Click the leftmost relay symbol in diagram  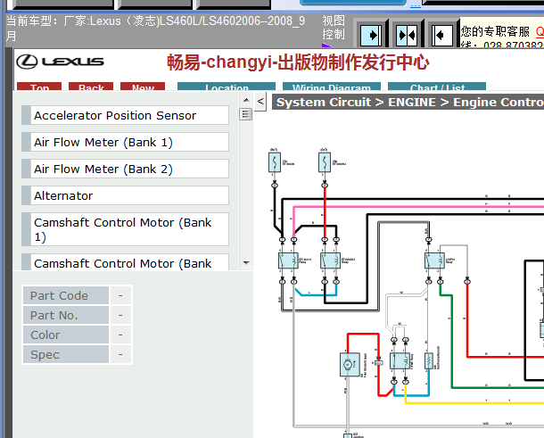(288, 260)
